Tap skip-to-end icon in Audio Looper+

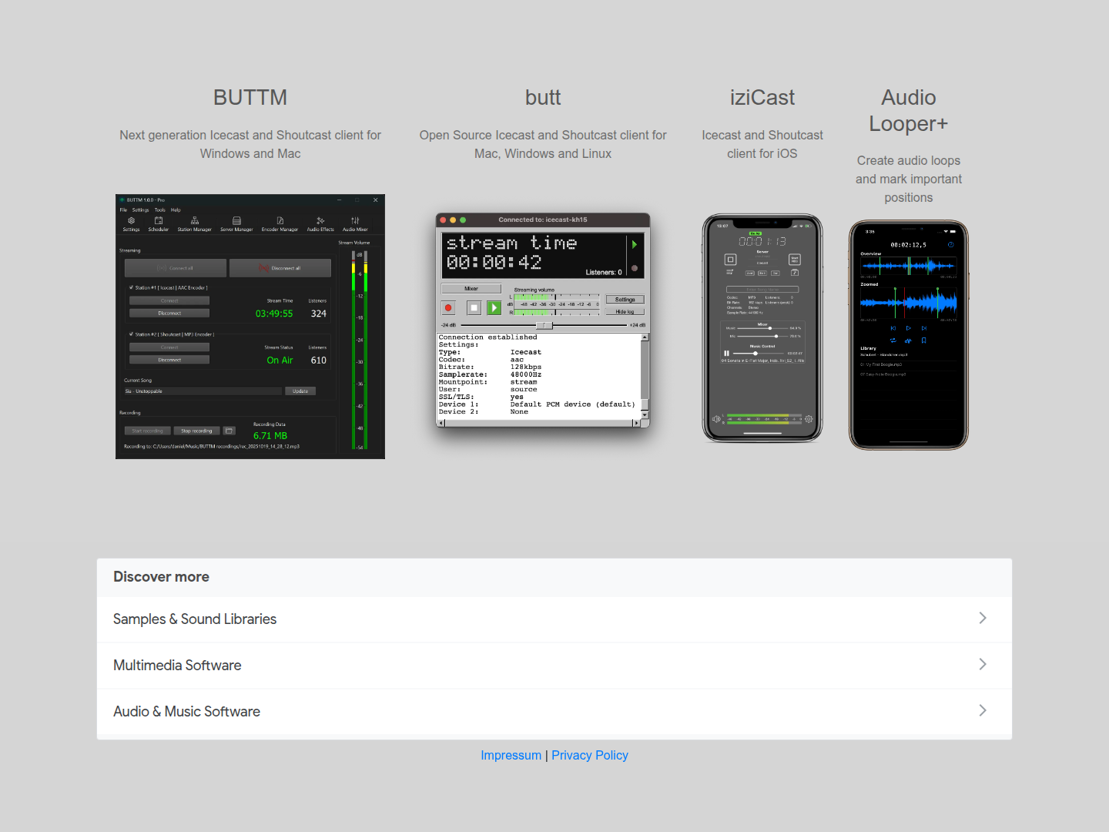coord(924,328)
